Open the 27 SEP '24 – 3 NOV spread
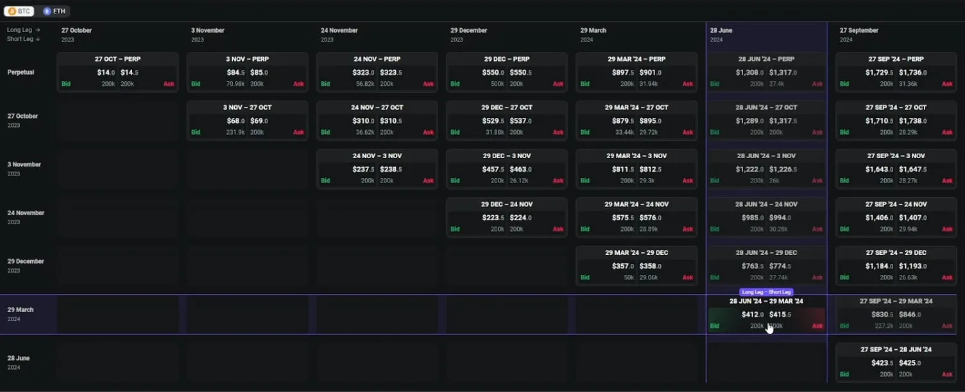 tap(896, 169)
